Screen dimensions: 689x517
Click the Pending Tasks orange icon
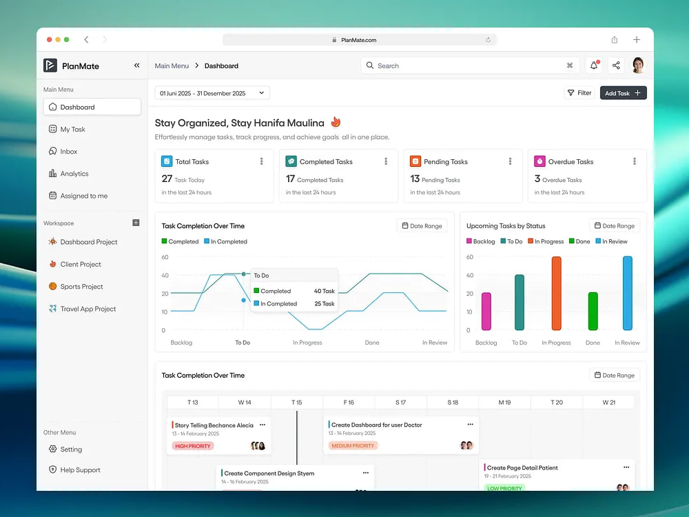(415, 161)
